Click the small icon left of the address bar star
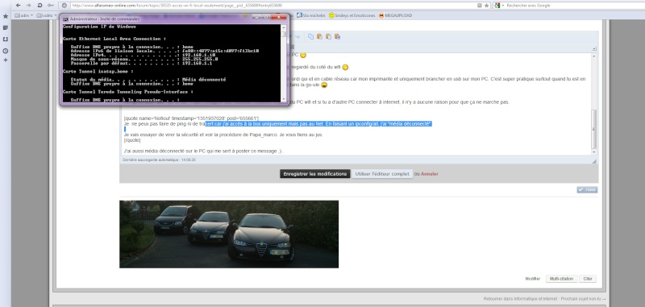The image size is (645, 307). [480, 6]
